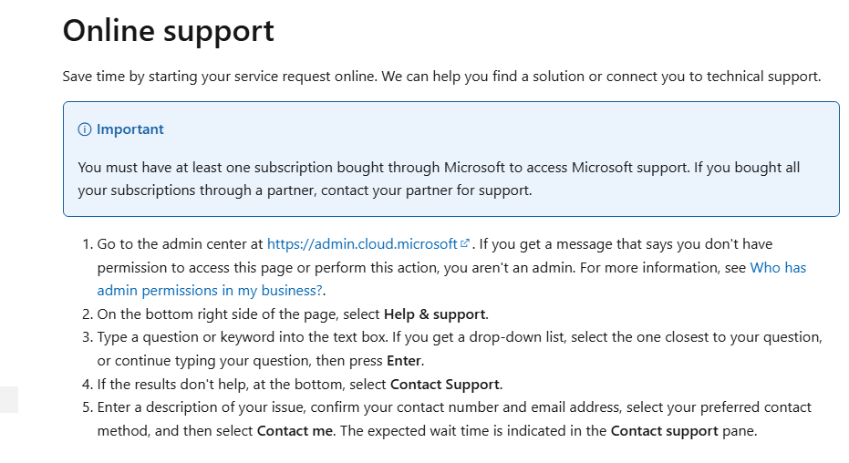Click the "Important" label in the note box

click(130, 129)
